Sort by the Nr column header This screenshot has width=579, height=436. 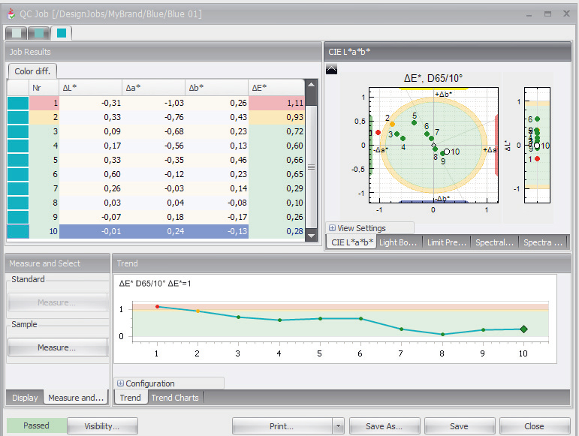[x=44, y=88]
